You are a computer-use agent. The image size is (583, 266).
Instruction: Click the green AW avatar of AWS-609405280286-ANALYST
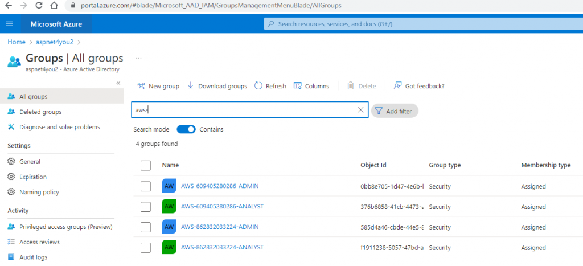click(169, 206)
